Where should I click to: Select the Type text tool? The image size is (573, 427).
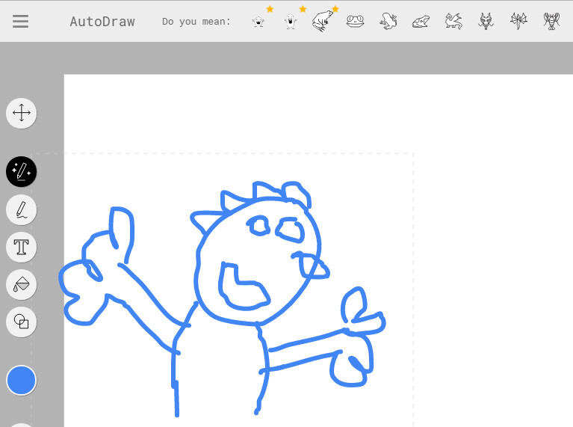tap(21, 247)
